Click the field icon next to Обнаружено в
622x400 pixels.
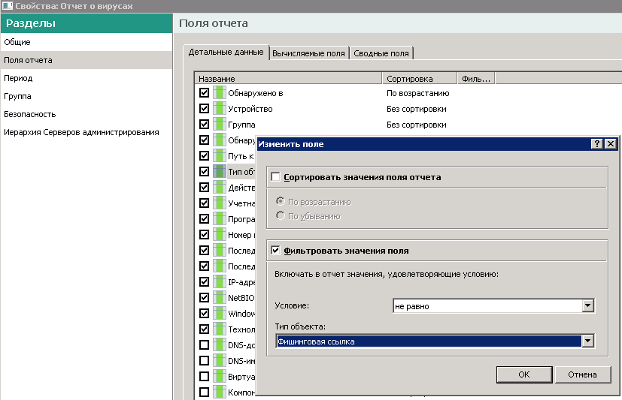219,93
